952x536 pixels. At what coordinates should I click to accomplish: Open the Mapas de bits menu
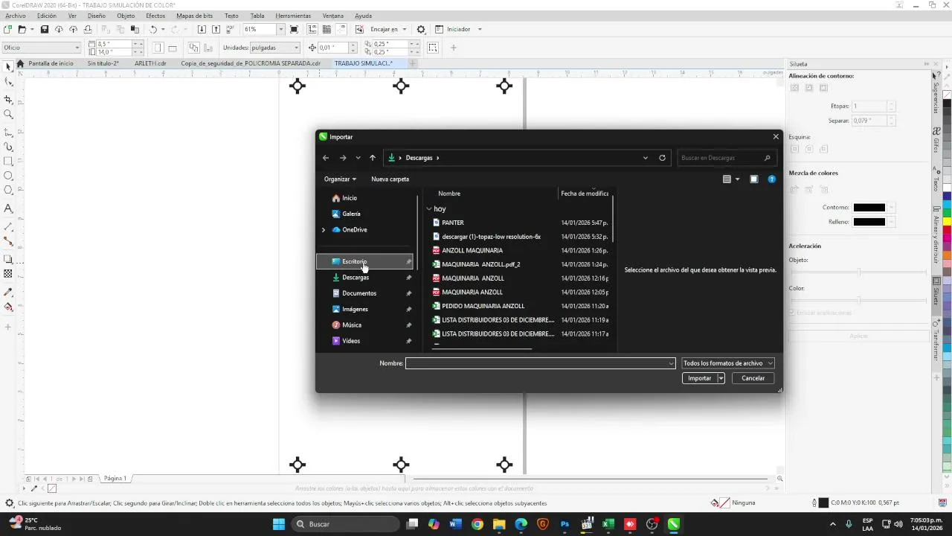click(x=194, y=16)
